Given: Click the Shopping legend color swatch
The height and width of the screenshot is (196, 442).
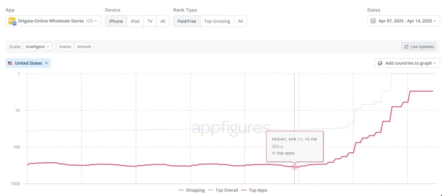Looking at the screenshot, I should [x=181, y=190].
